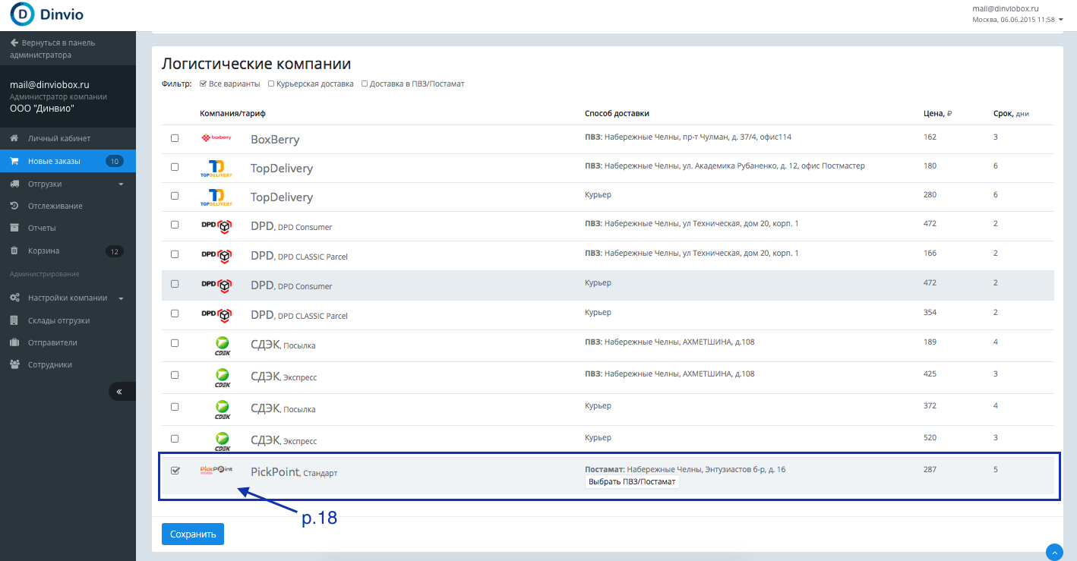Click the Компания/тариф column header
The image size is (1077, 561).
[x=233, y=114]
